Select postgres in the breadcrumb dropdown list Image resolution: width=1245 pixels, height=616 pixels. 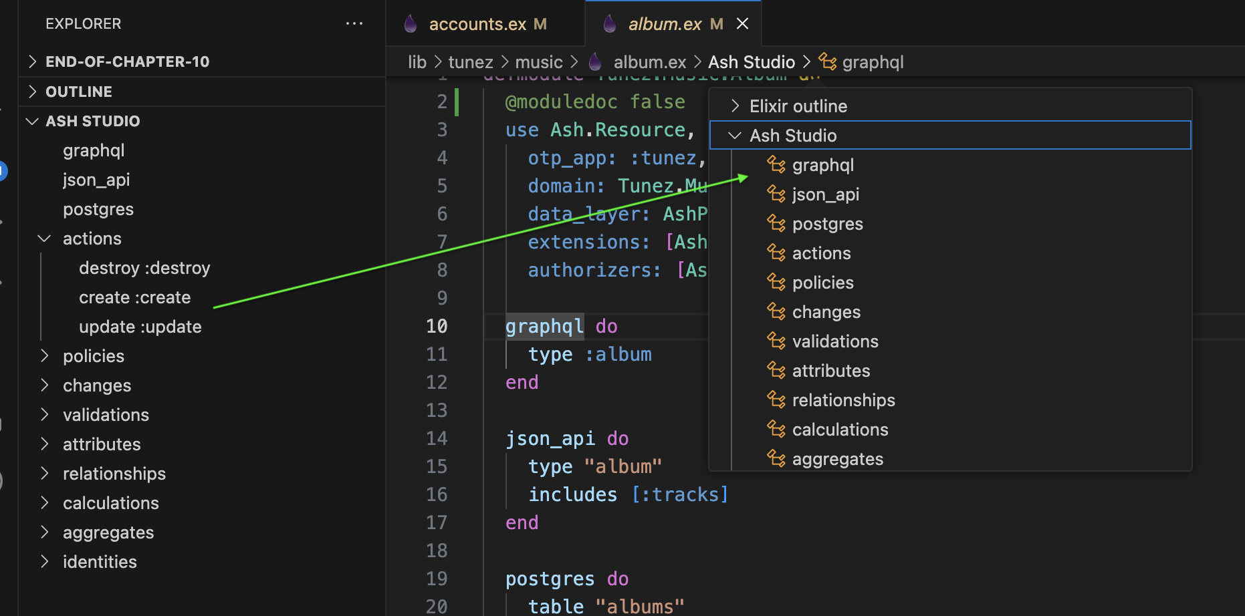click(x=827, y=224)
